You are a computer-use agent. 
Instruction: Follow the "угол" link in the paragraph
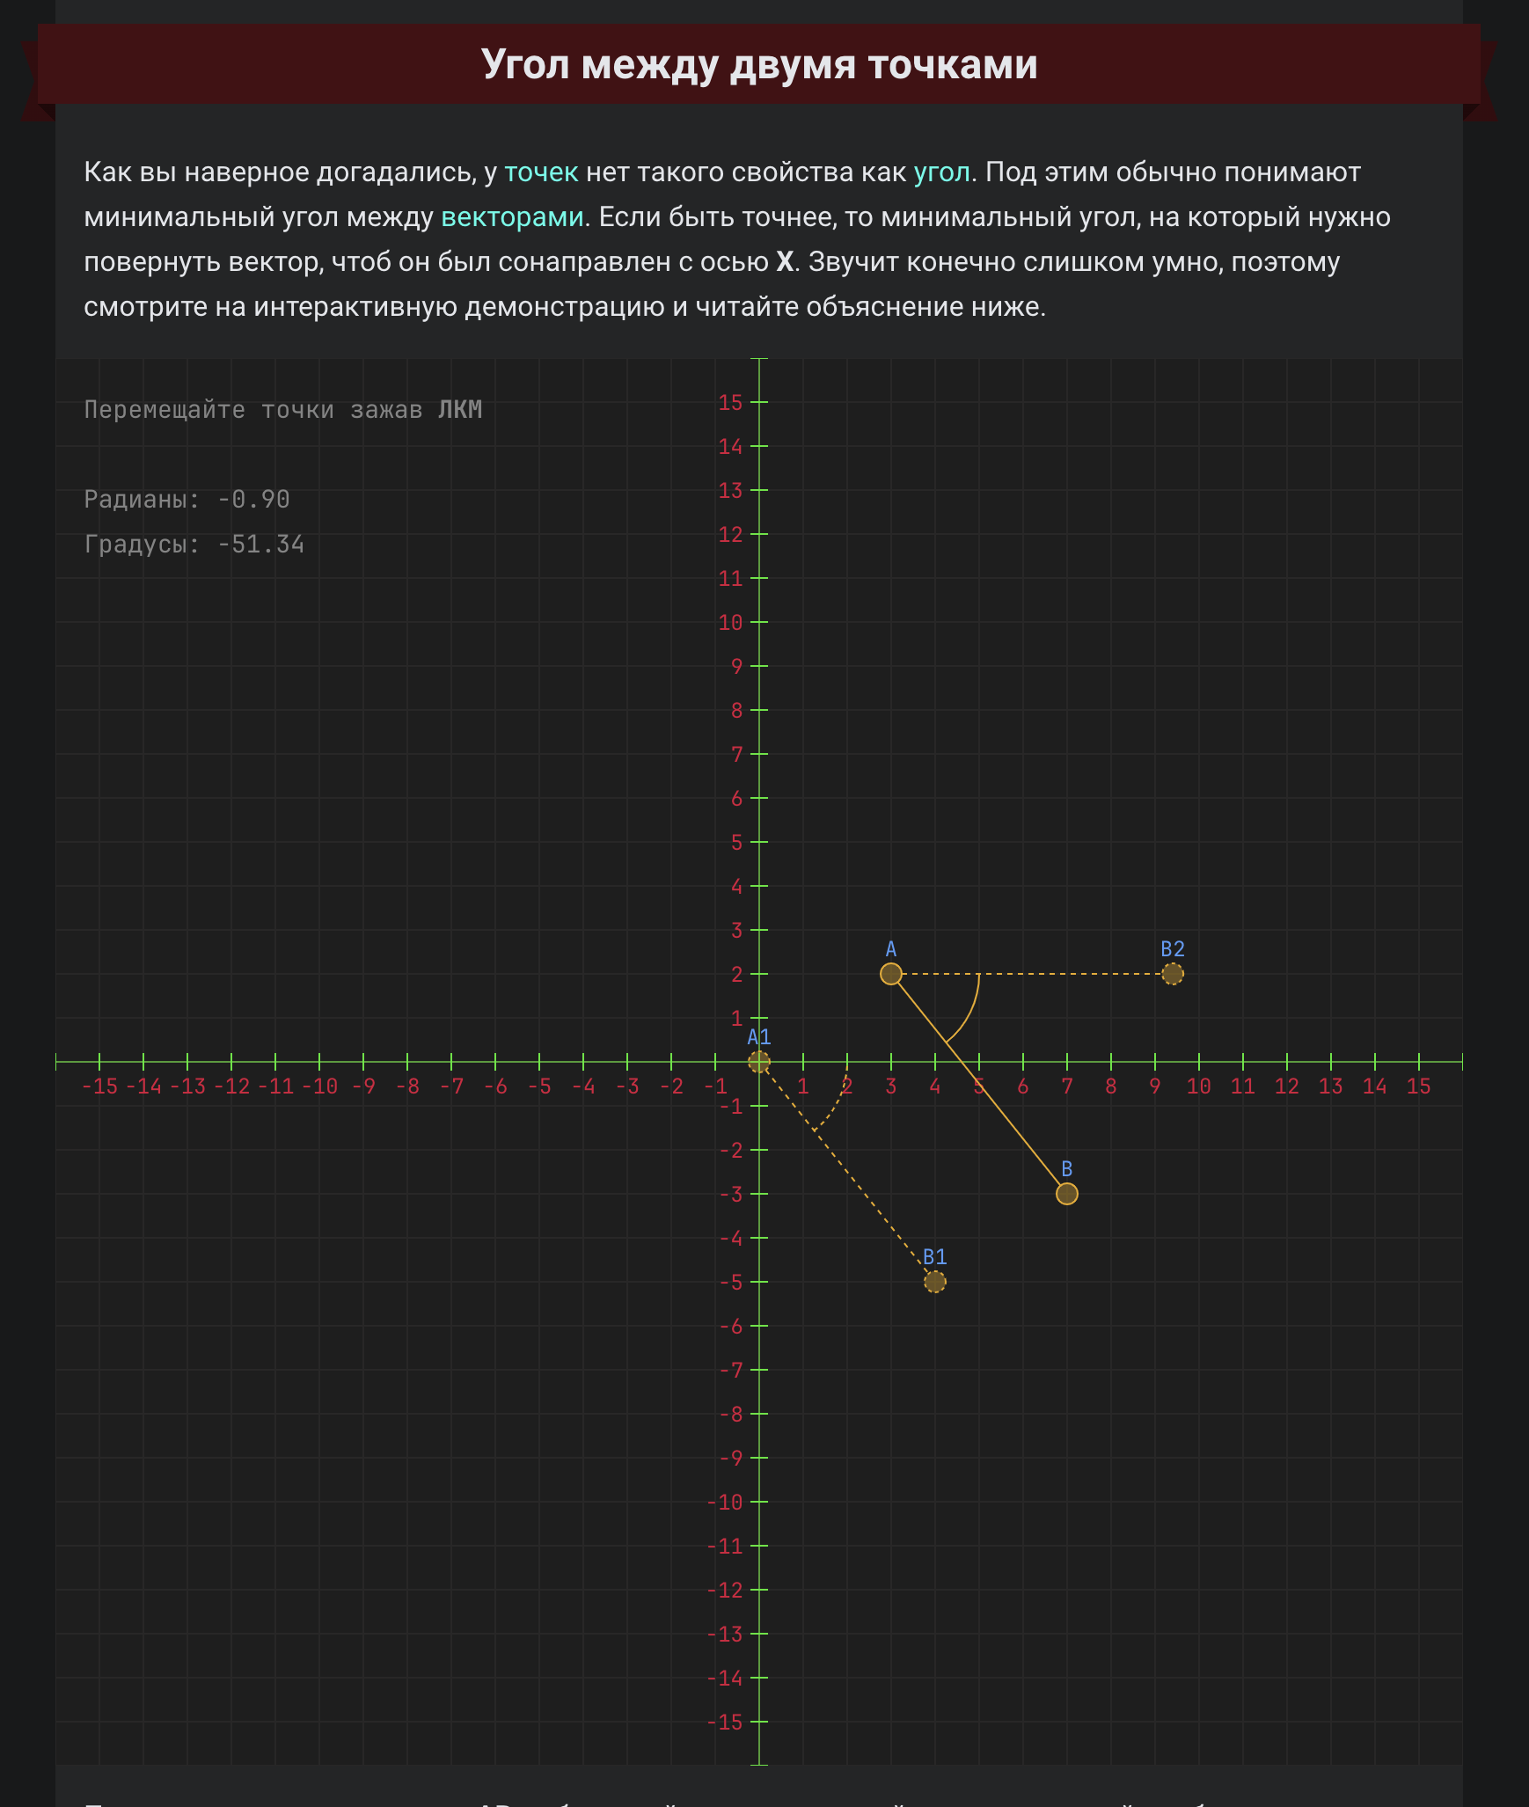[941, 172]
